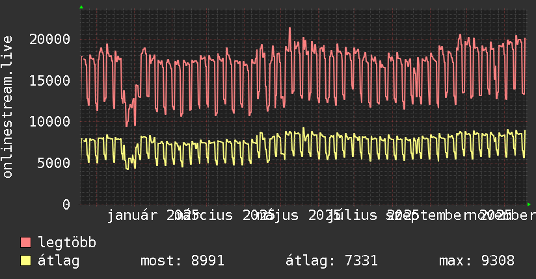The height and width of the screenshot is (279, 536).
Task: Click the yellow átlag legend swatch
Action: click(x=25, y=261)
